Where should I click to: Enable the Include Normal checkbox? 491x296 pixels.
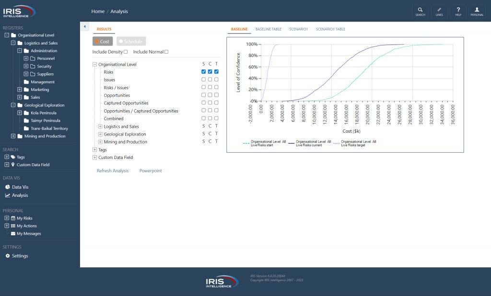click(166, 52)
